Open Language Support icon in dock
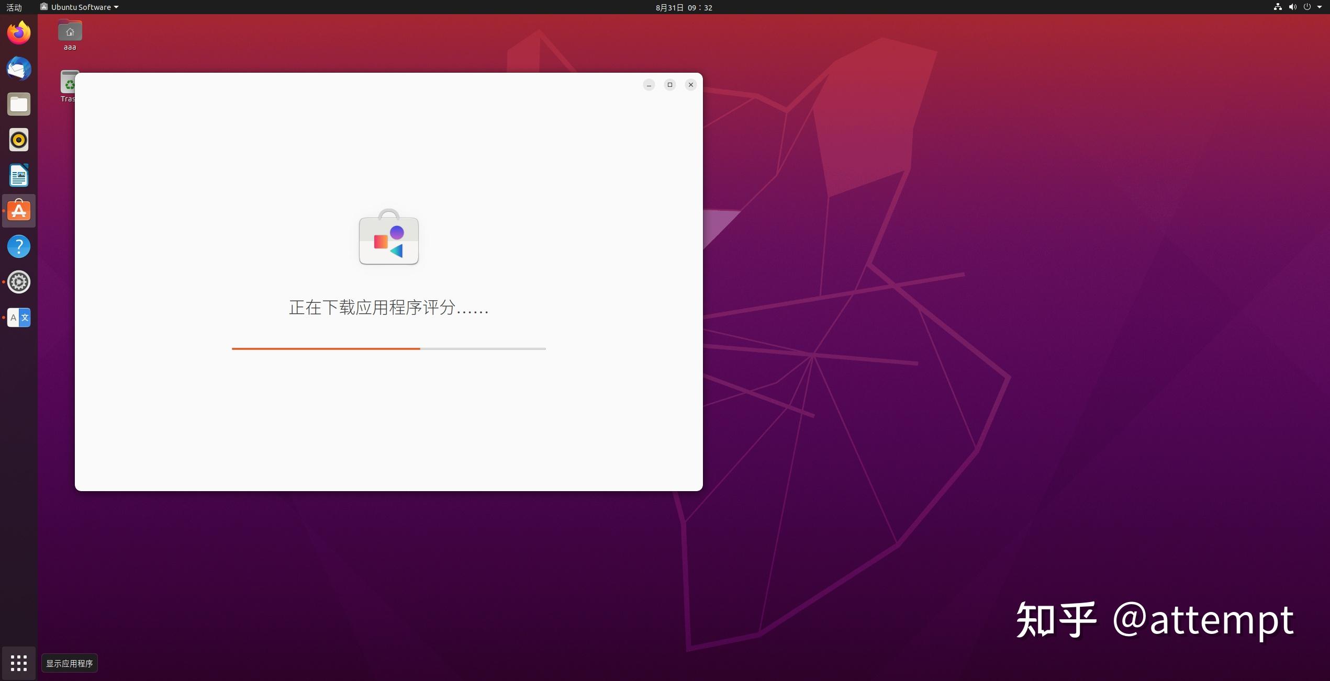Screen dimensions: 1330x681 [19, 317]
